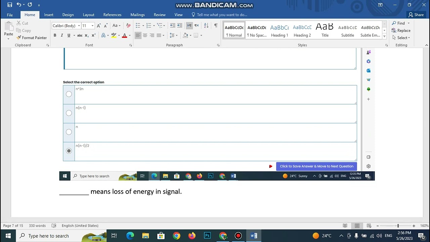The image size is (430, 242).
Task: Switch to the Layout tab
Action: [88, 15]
